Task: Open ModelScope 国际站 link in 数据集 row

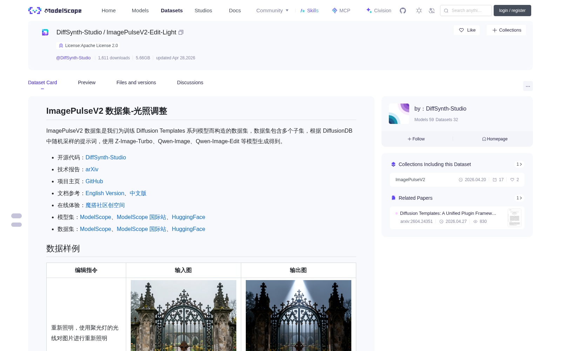Action: (x=141, y=229)
